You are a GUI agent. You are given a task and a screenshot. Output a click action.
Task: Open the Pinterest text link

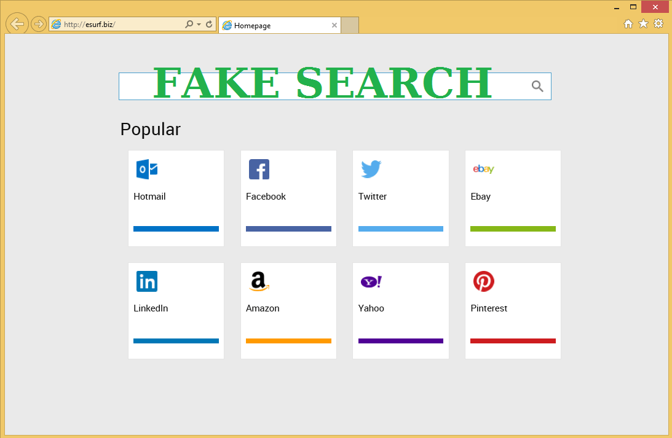(x=489, y=308)
